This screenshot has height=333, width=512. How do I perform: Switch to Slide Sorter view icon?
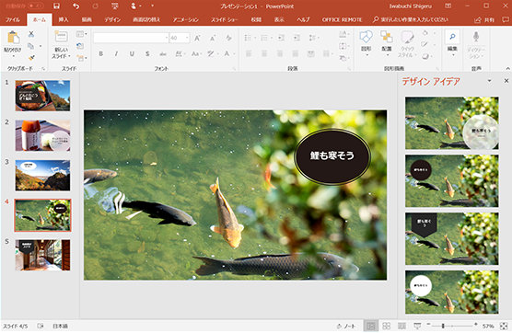point(386,326)
